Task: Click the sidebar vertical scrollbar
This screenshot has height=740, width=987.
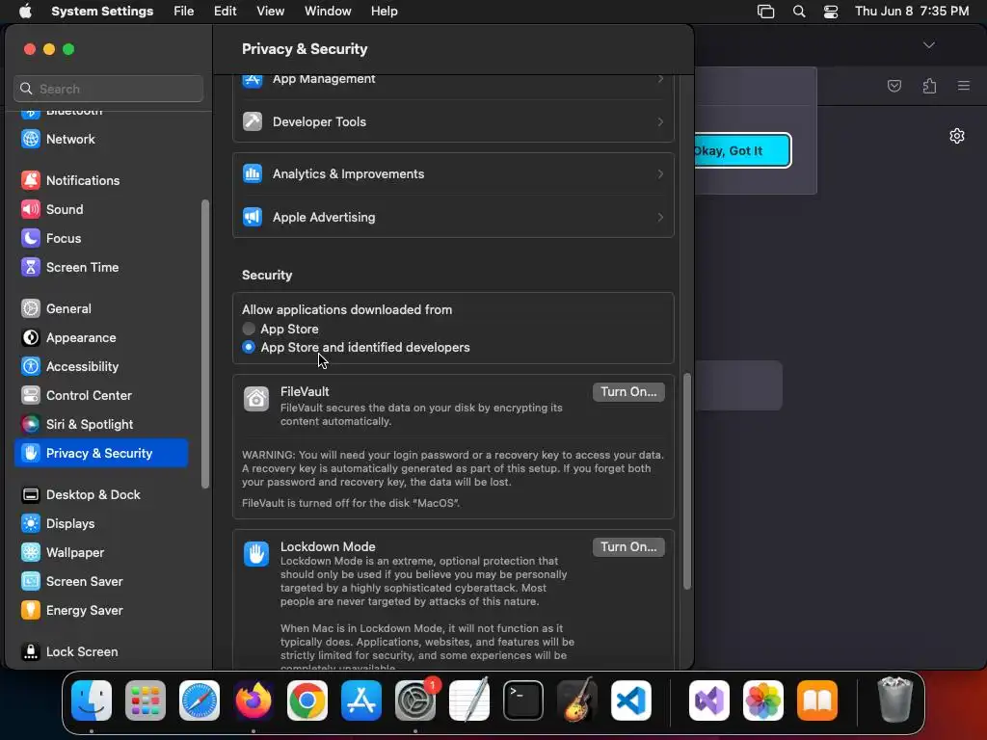Action: point(204,344)
